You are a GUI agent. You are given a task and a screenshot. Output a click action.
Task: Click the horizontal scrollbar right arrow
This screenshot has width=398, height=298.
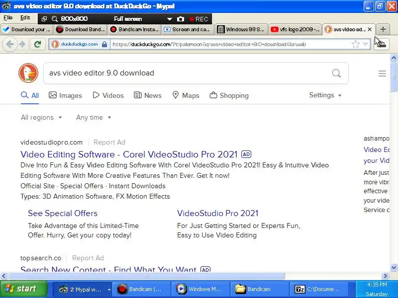386,276
